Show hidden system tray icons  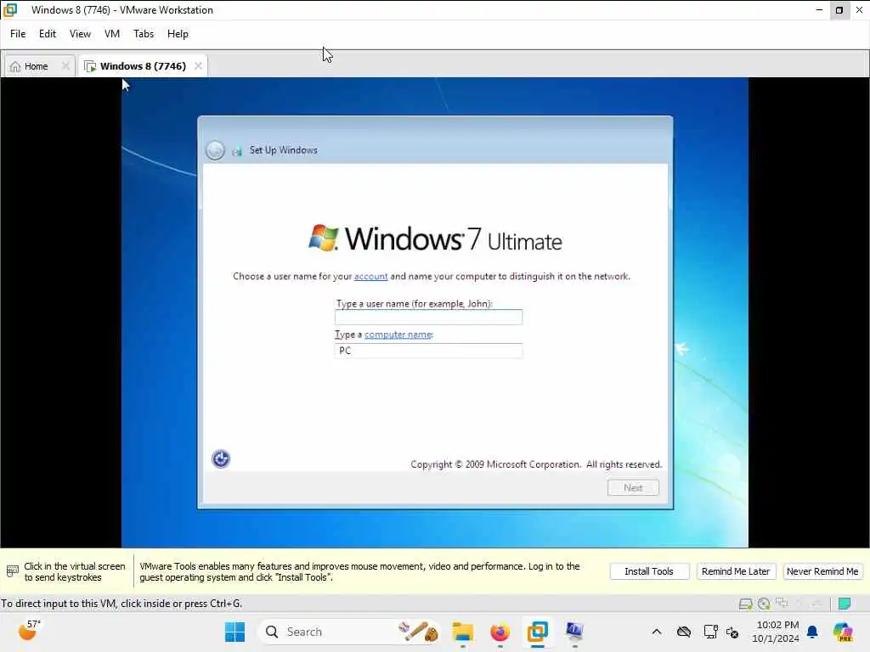[x=657, y=632]
